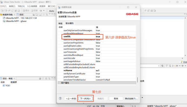Viewport: 187px width, 107px height.
Task: Select GBase8a MPP - 192.168.237.134 connection
Action: pos(20,18)
